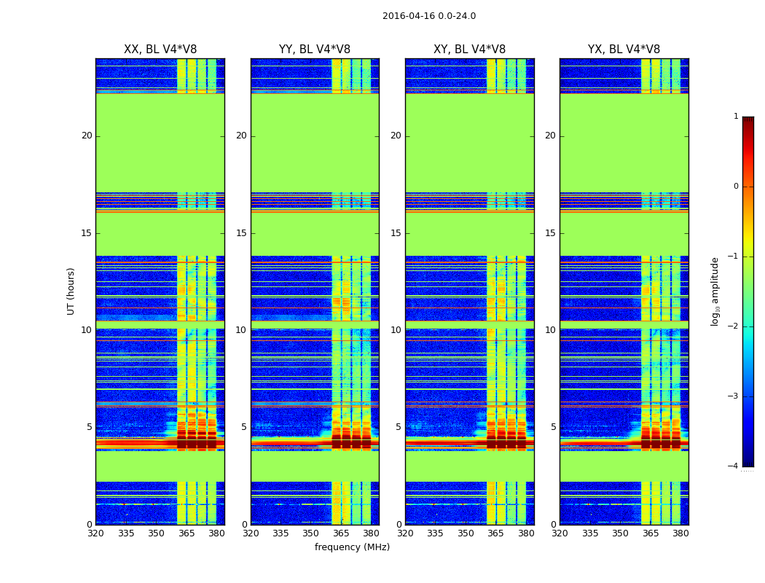The height and width of the screenshot is (583, 765).
Task: Click the YX, BL V4*V8 subplot title
Action: tap(624, 50)
